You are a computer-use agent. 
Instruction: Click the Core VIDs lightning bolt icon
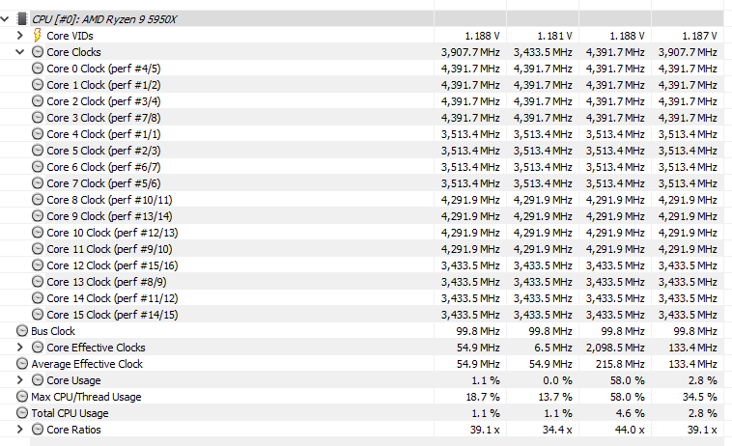click(38, 35)
